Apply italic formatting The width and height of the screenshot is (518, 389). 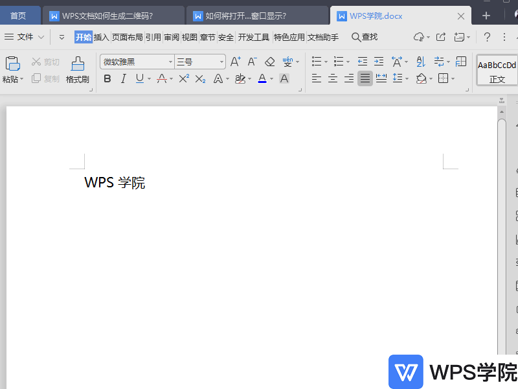(123, 78)
